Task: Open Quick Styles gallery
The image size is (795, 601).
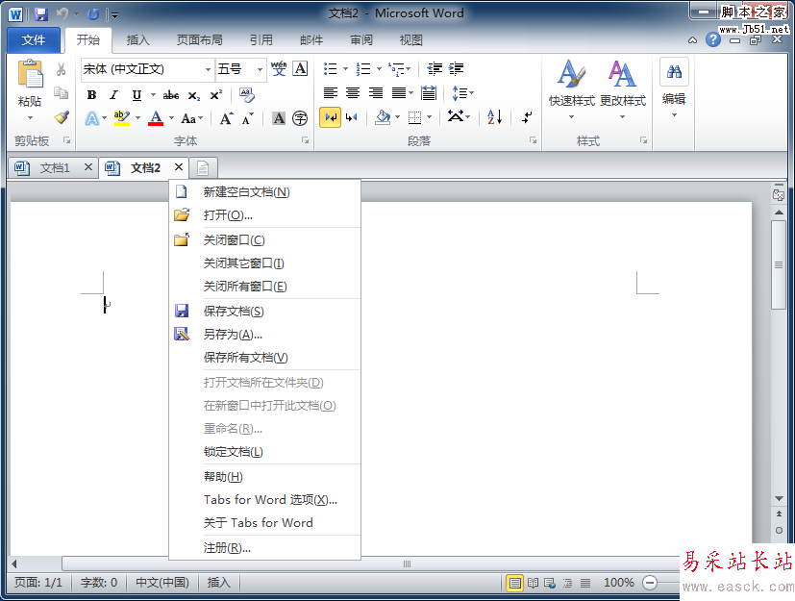Action: pyautogui.click(x=571, y=88)
